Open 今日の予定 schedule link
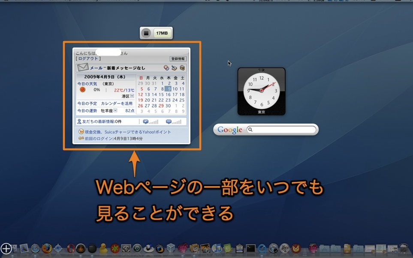The height and width of the screenshot is (258, 413). pyautogui.click(x=87, y=104)
